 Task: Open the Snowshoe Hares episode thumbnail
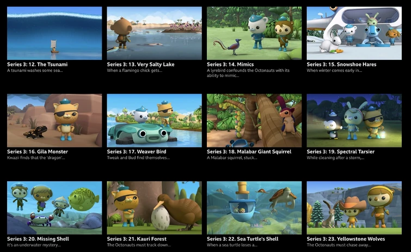[x=354, y=33]
